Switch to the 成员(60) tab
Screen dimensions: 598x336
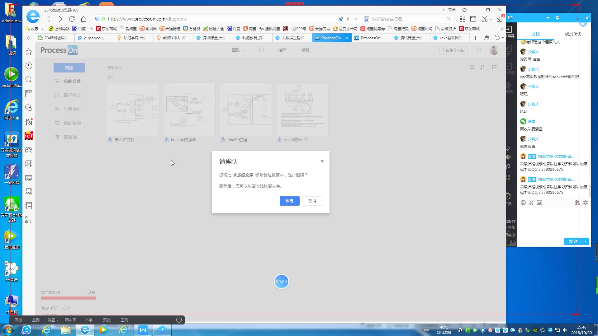tap(573, 34)
